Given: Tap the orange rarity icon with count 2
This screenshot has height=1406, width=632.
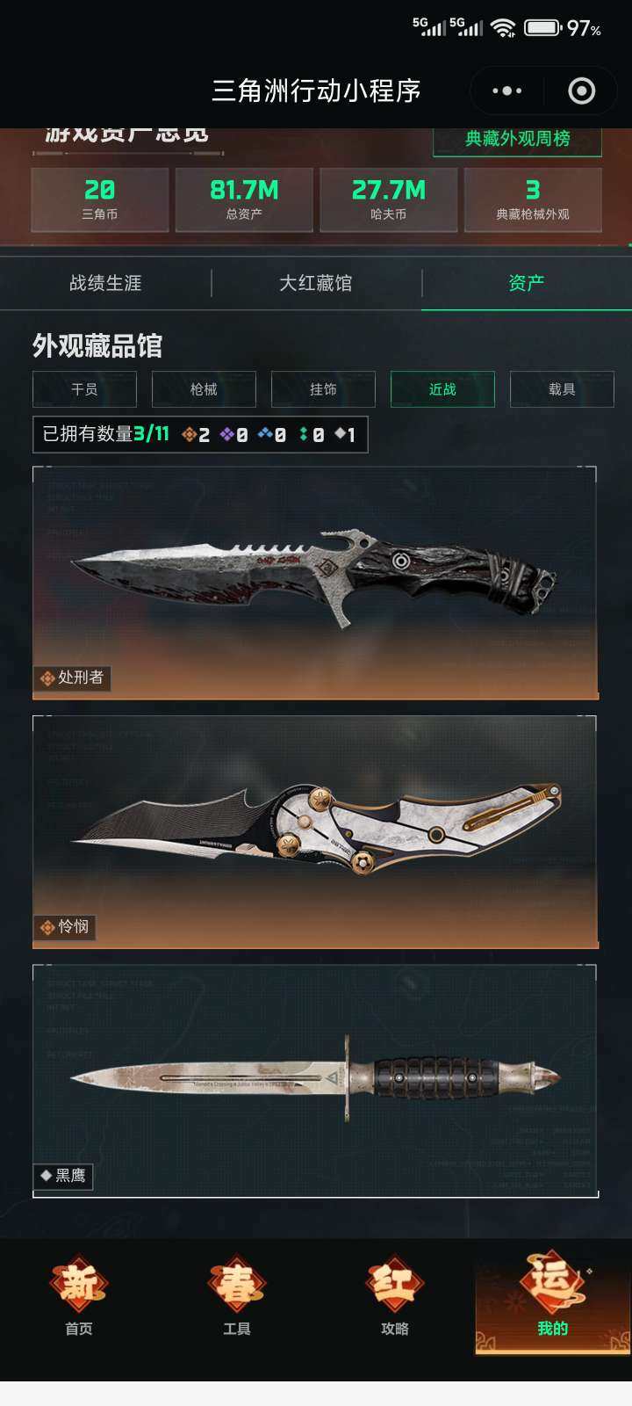Looking at the screenshot, I should point(189,434).
